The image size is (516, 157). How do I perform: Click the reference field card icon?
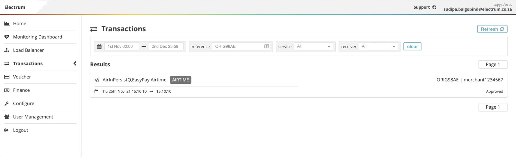tap(266, 46)
